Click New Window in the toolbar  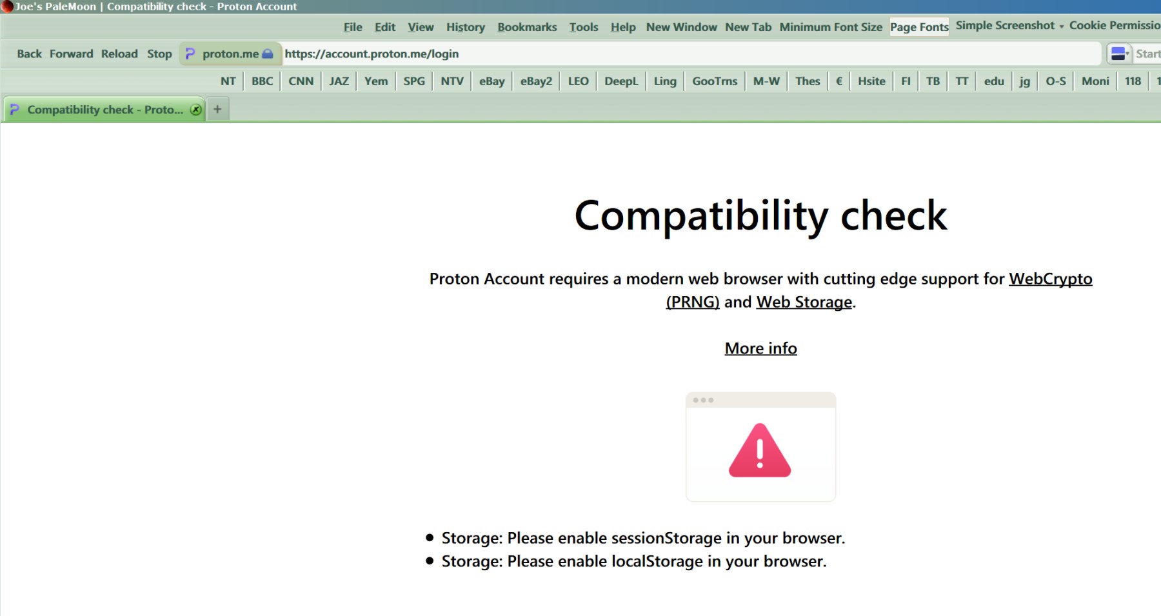click(x=681, y=27)
